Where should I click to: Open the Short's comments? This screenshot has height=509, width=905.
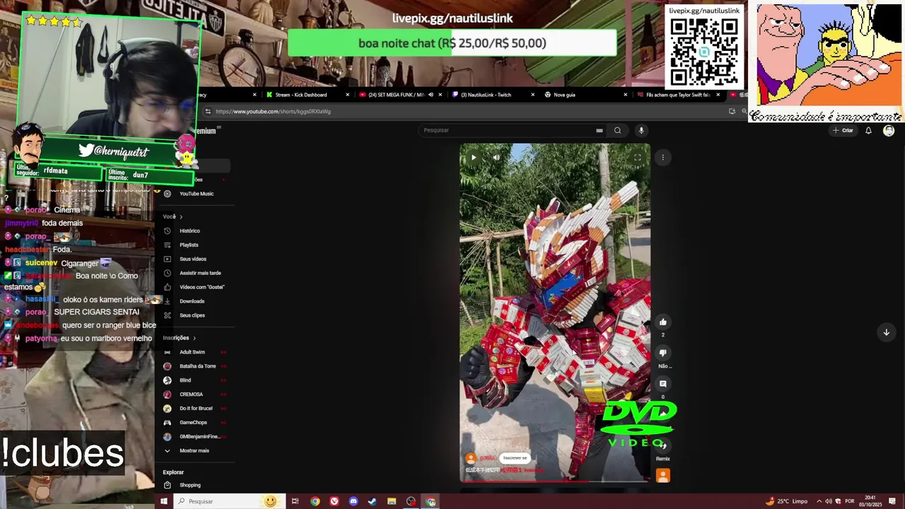662,384
